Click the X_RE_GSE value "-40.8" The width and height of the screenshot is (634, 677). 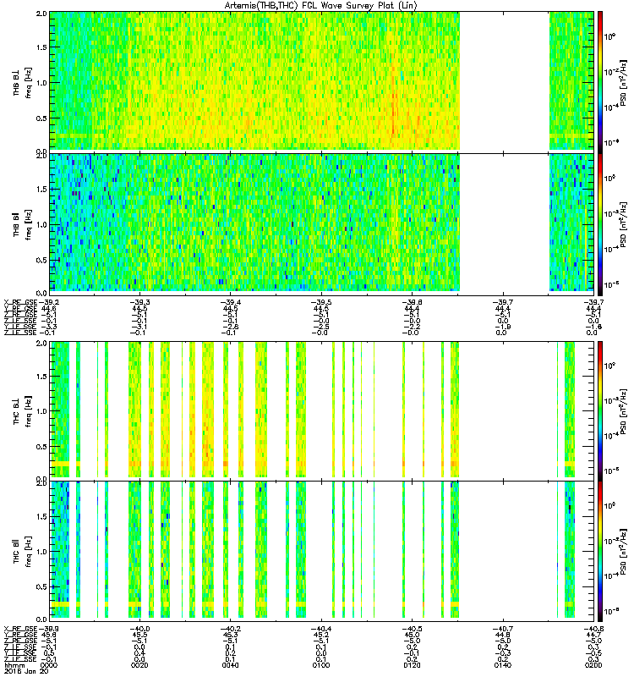(593, 629)
